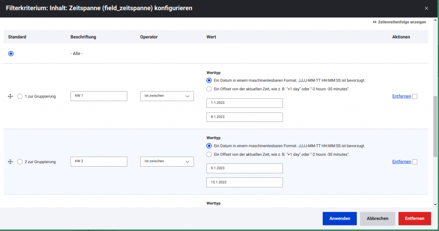Open the "Ist zwischen" operator dropdown for KW 1
The height and width of the screenshot is (231, 439).
167,96
